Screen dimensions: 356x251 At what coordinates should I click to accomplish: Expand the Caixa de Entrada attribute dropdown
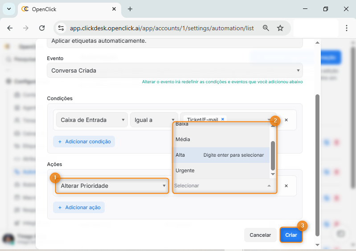91,120
